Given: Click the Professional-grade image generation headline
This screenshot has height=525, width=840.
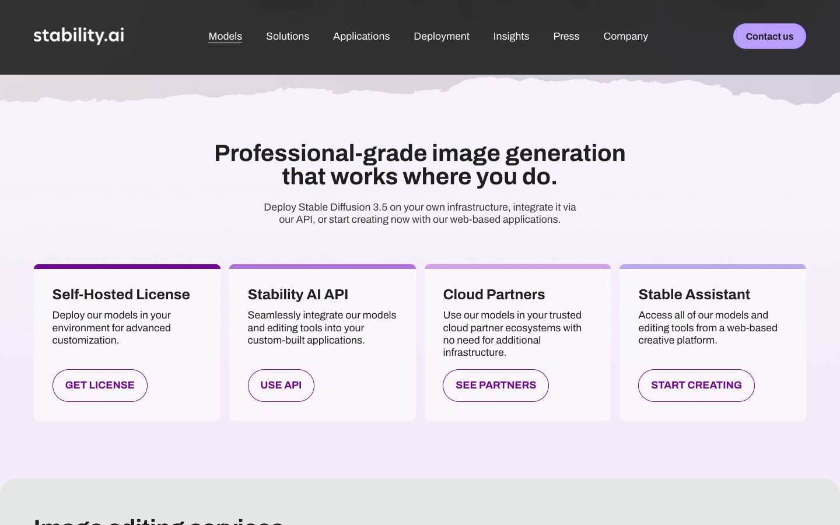Looking at the screenshot, I should [x=419, y=164].
